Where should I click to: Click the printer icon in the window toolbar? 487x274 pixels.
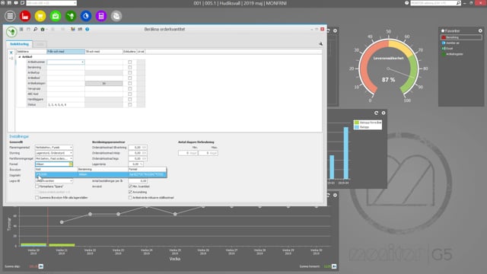pyautogui.click(x=43, y=29)
